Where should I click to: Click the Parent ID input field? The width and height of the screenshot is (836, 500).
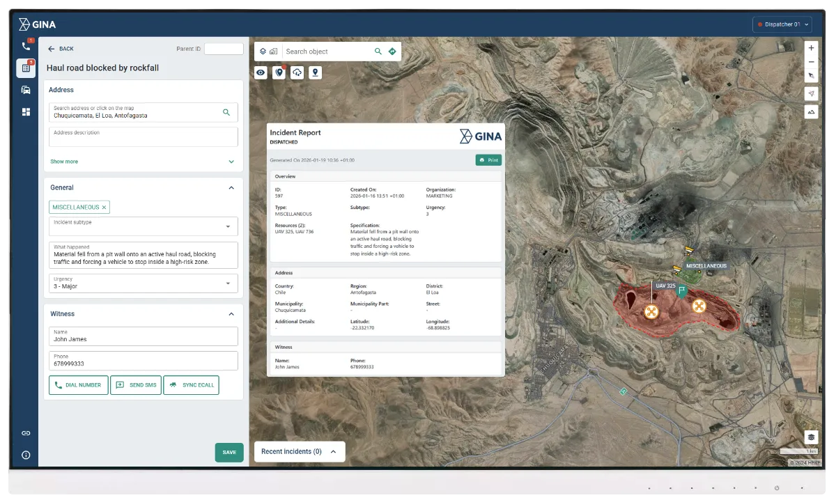point(224,49)
